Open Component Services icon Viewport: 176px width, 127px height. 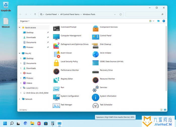(96, 28)
